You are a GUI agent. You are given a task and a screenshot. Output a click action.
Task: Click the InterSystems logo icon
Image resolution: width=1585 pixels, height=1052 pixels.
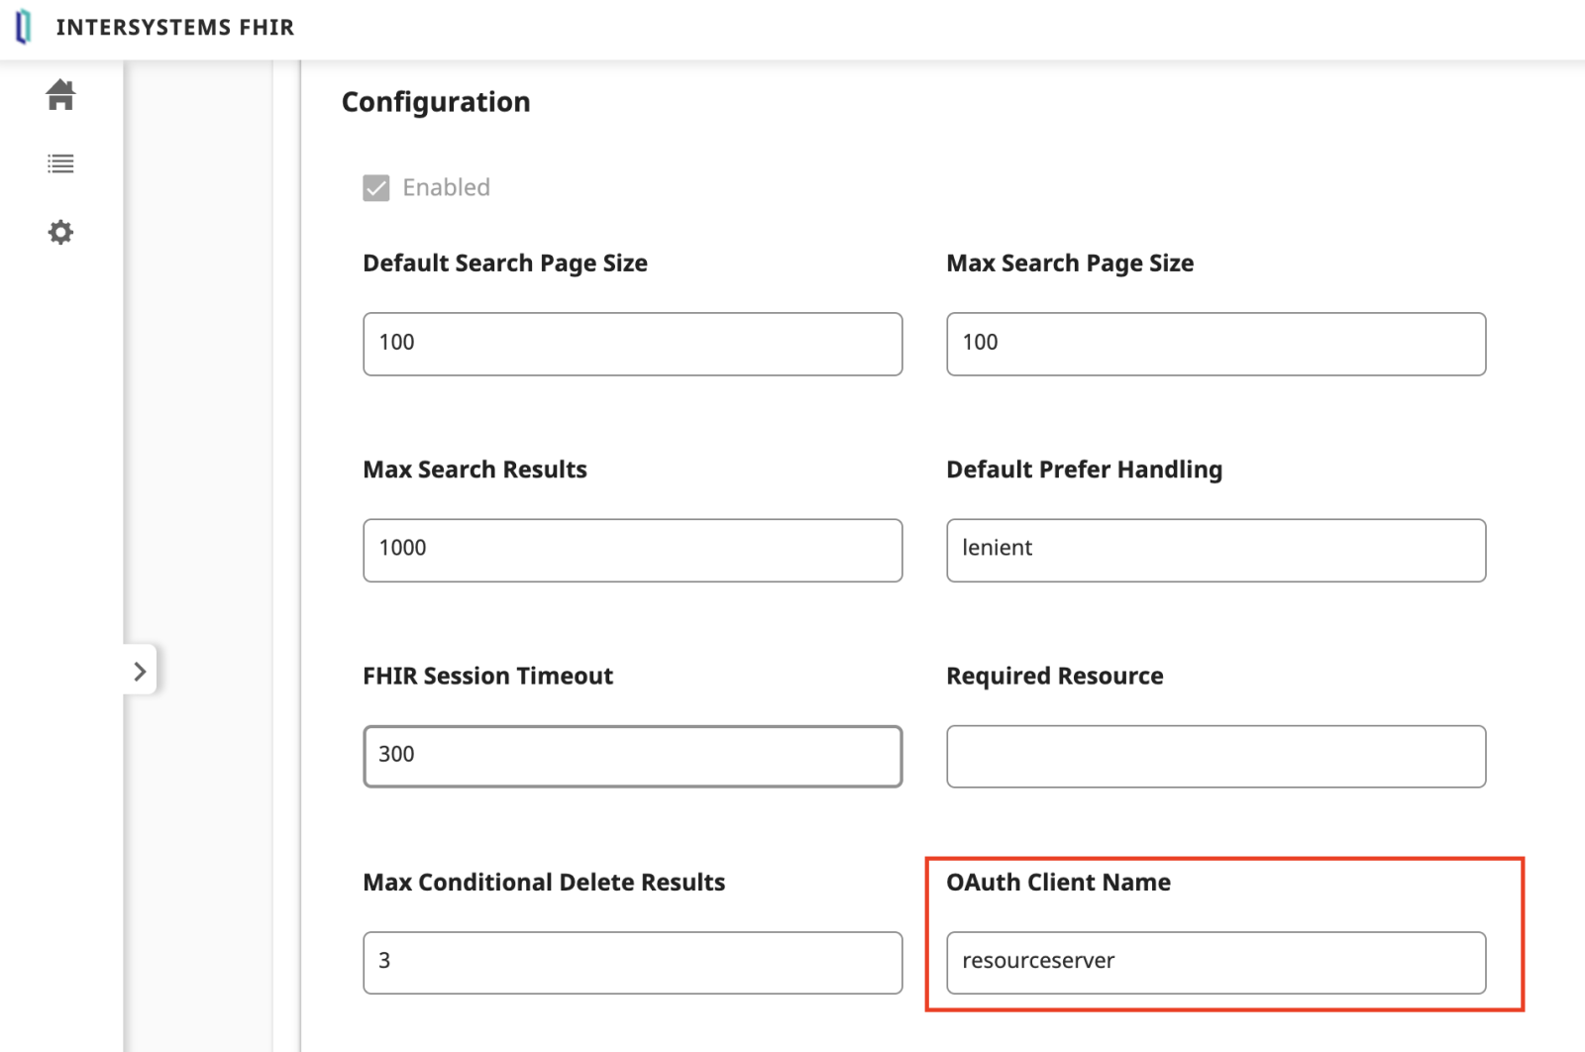(24, 27)
